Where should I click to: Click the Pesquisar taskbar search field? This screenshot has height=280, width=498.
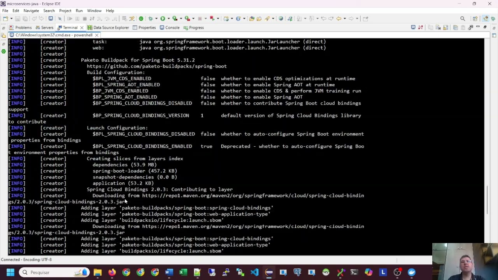coord(54,272)
